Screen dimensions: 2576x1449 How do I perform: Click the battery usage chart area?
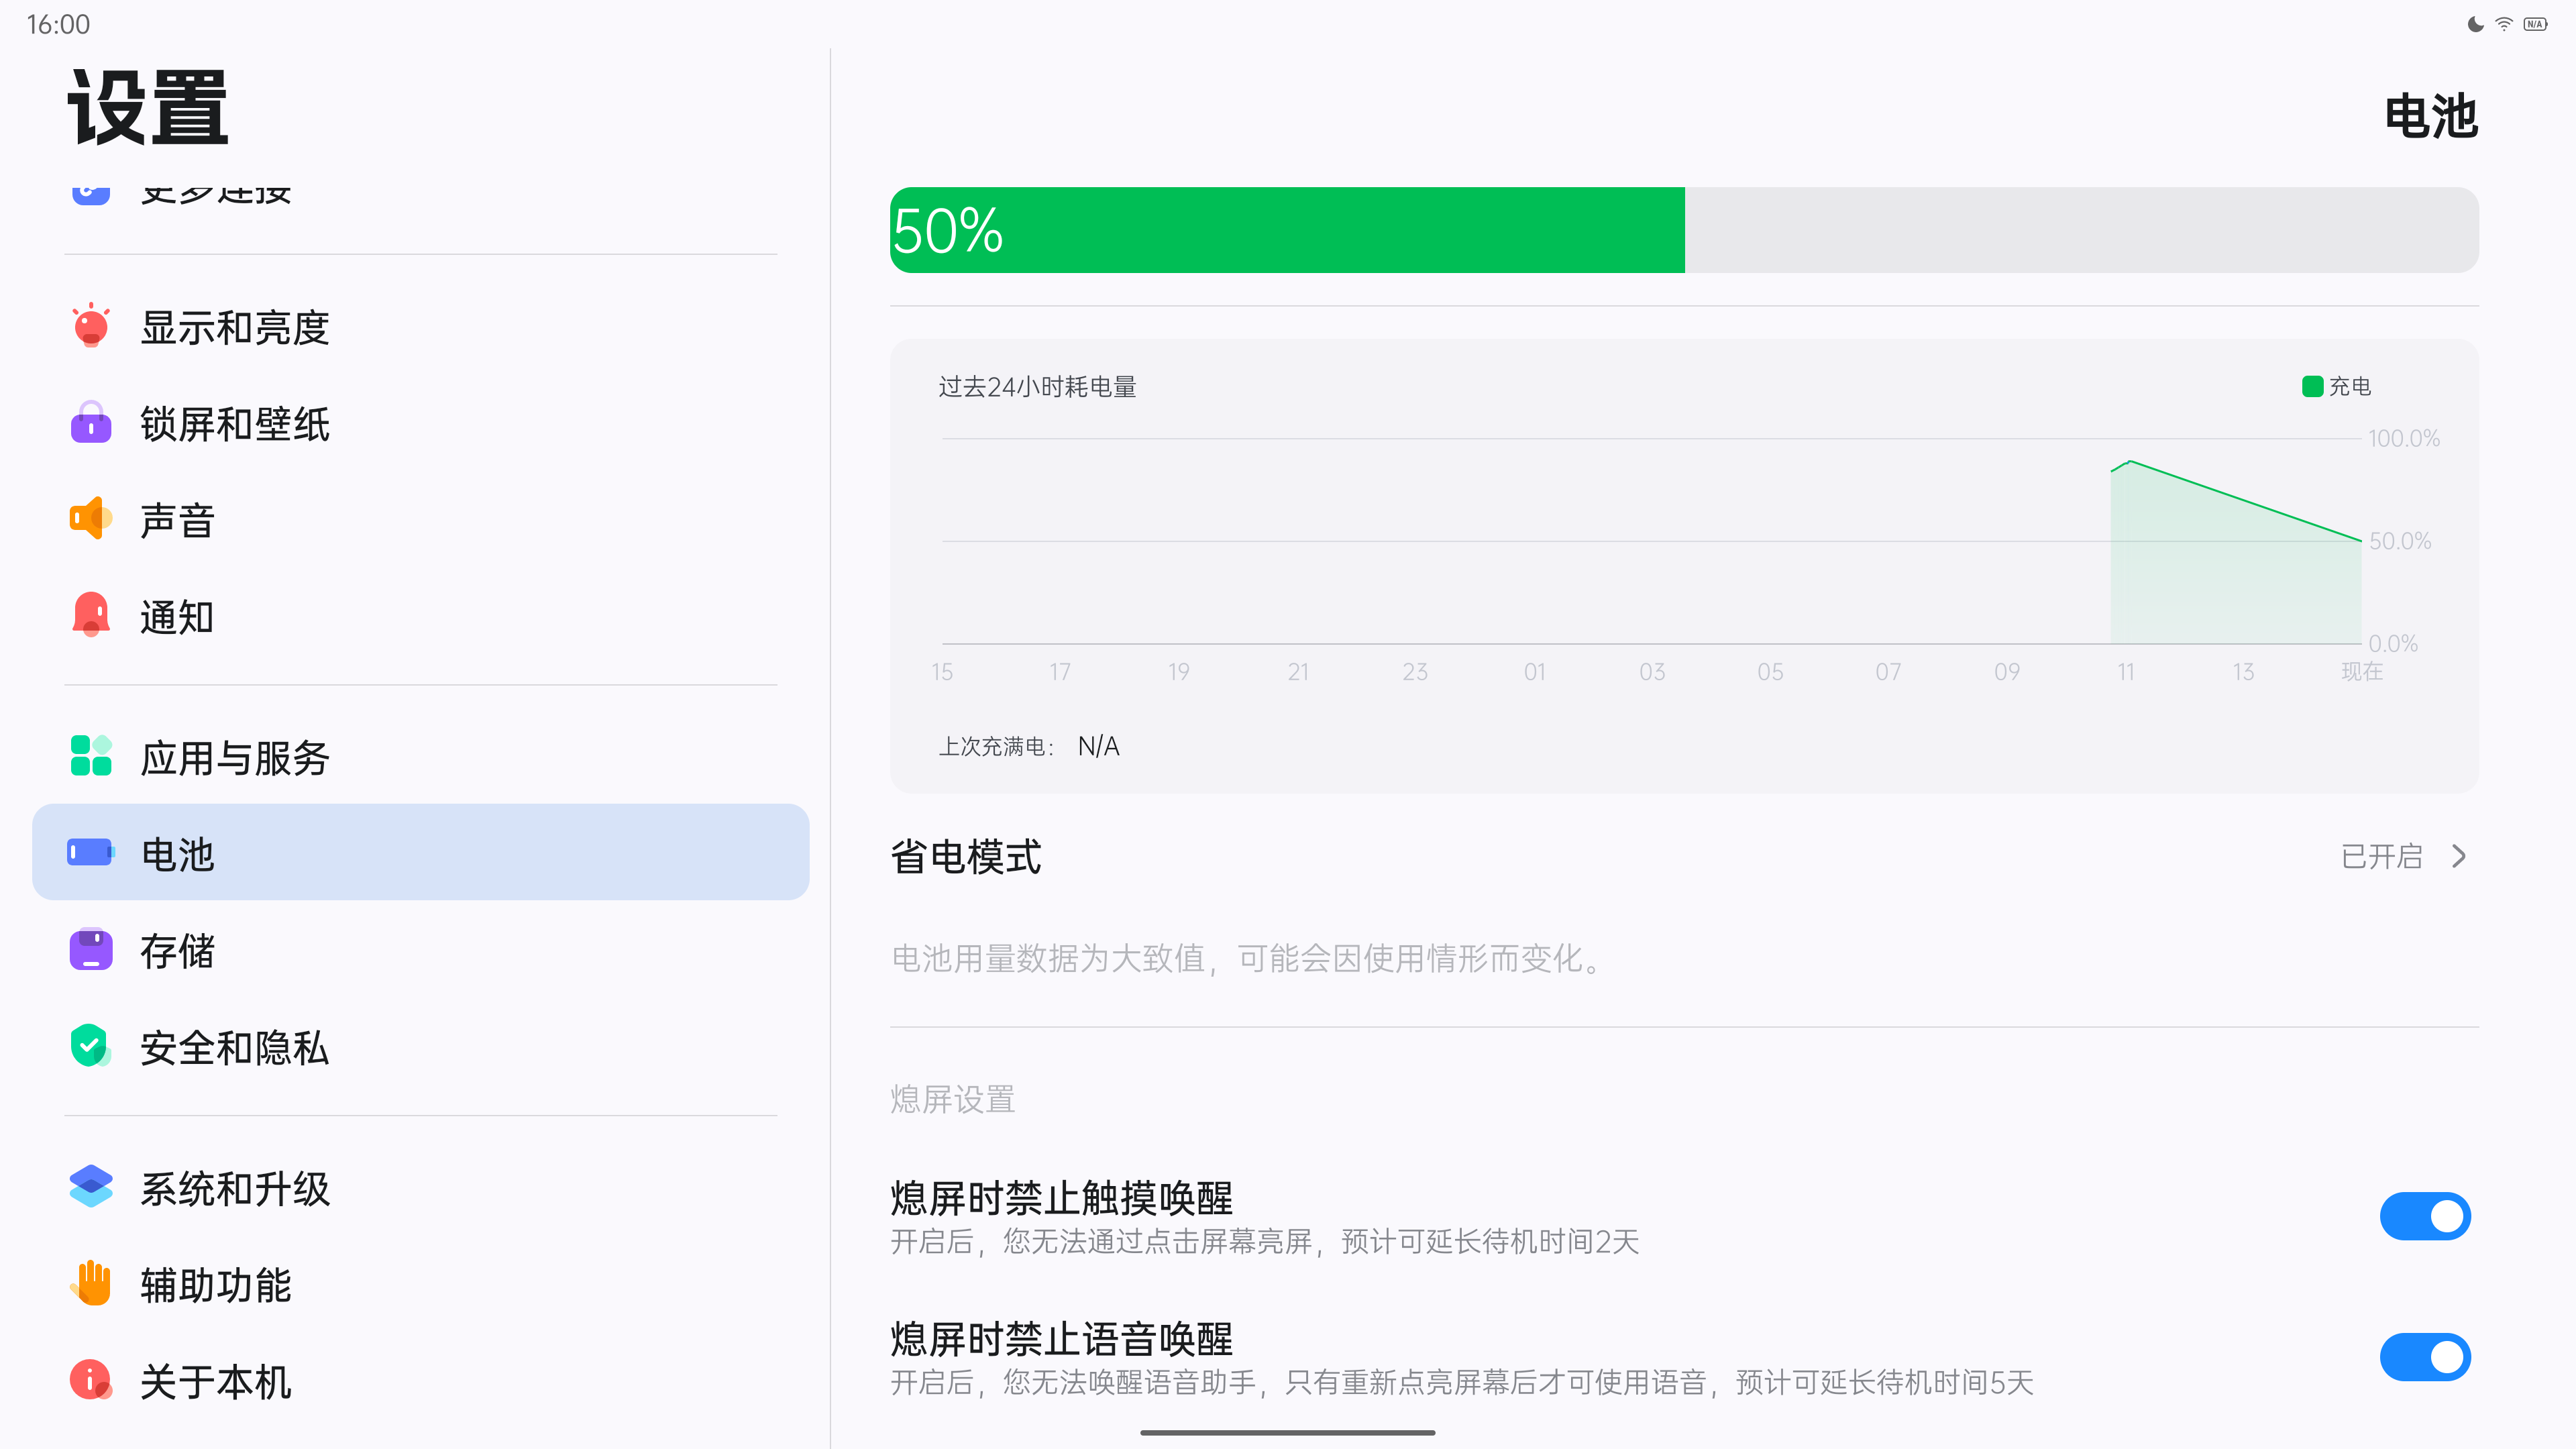[1652, 541]
